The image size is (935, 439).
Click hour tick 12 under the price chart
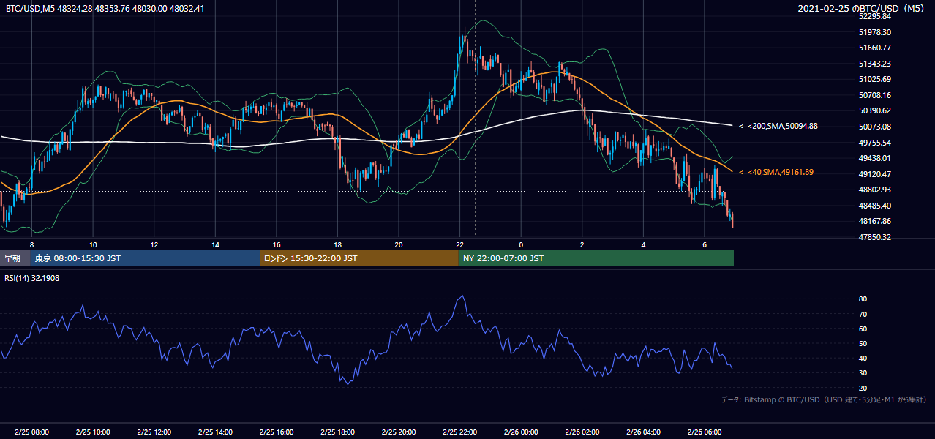(154, 244)
